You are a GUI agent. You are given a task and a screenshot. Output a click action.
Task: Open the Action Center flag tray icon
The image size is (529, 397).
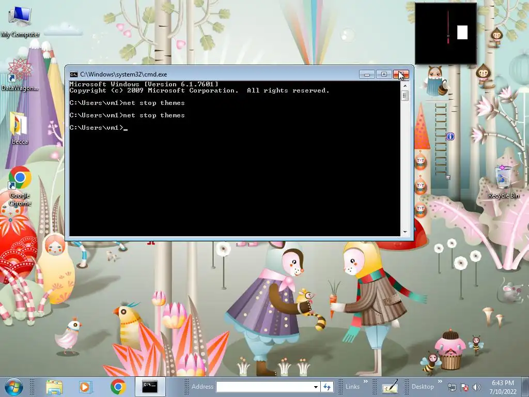464,387
